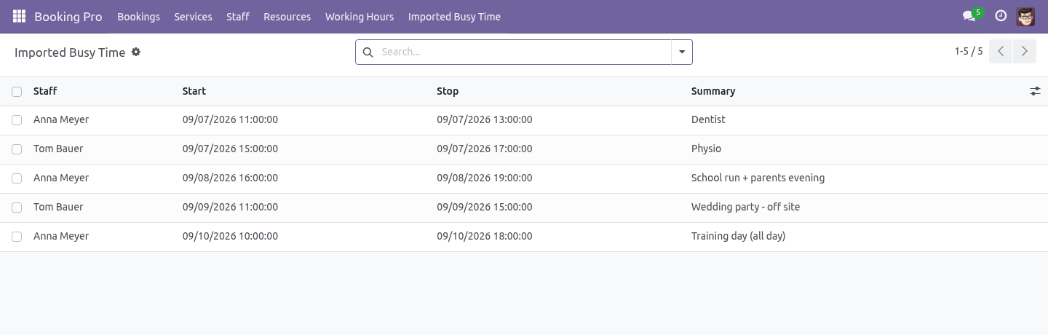Click start time 09/07/2026 15:00:00
Image resolution: width=1048 pixels, height=335 pixels.
coord(230,149)
